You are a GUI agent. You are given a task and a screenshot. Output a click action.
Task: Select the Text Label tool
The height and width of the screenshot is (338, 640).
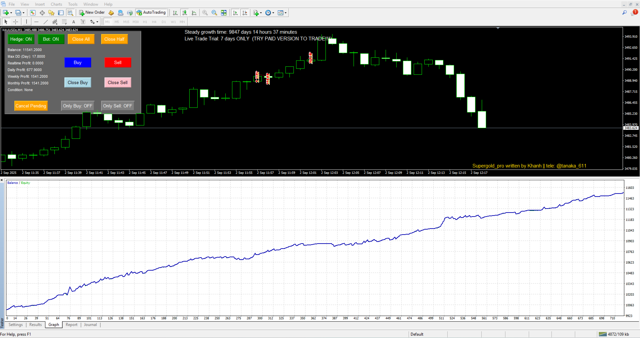tap(83, 22)
